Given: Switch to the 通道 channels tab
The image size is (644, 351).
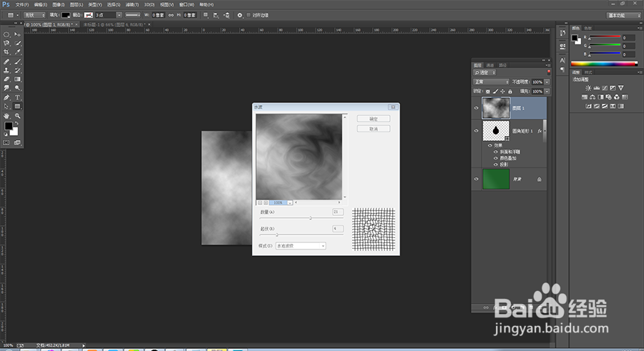Looking at the screenshot, I should (490, 65).
